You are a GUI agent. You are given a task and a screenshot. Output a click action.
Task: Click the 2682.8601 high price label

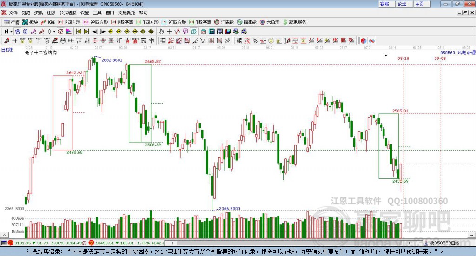point(112,60)
